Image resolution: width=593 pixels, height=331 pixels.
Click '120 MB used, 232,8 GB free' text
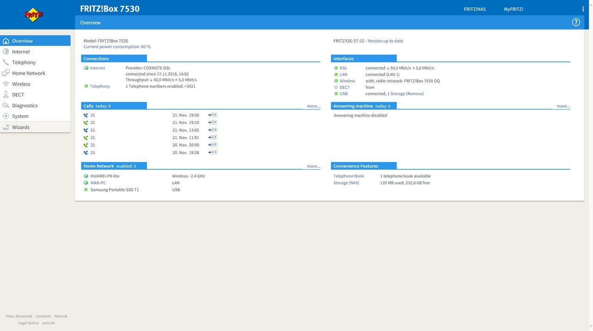coord(405,183)
